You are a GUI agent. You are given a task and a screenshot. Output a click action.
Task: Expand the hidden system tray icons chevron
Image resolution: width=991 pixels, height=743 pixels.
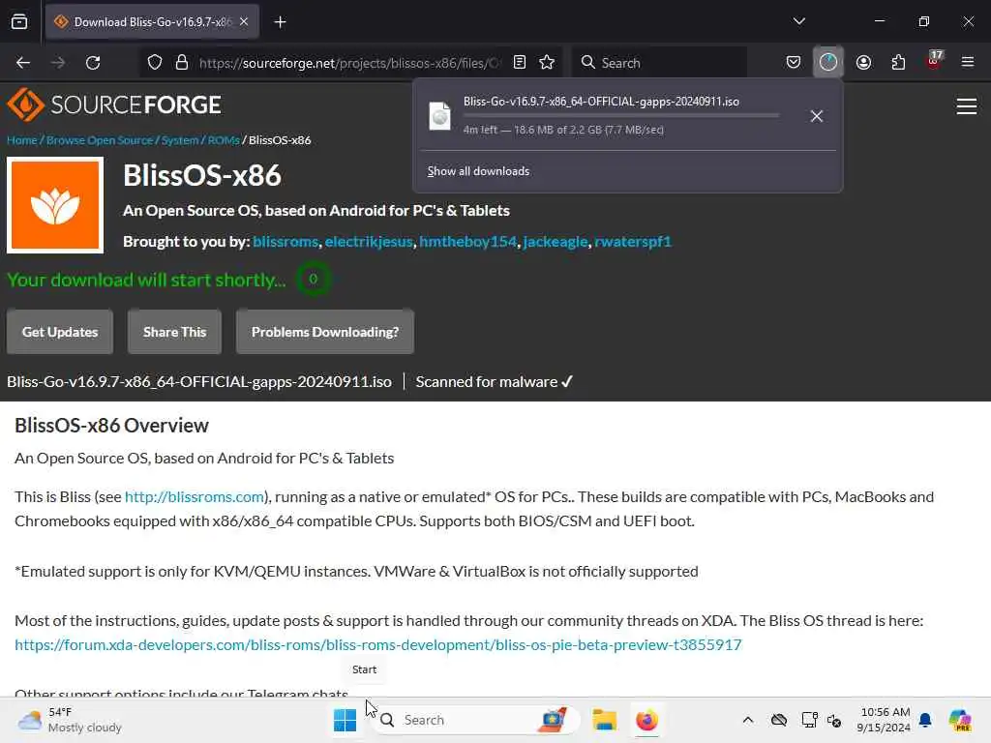(x=748, y=720)
